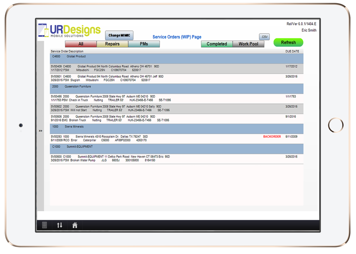356x254 pixels.
Task: Collapse the 2000 Queenston Furniture group header
Action: tap(176, 89)
